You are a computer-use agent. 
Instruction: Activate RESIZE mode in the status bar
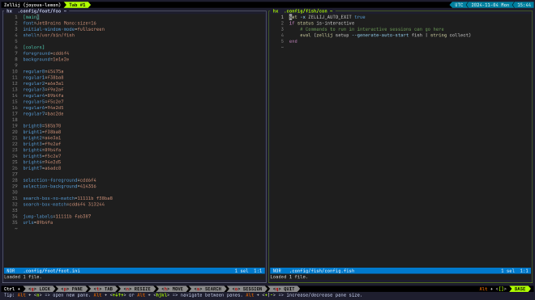click(x=137, y=289)
